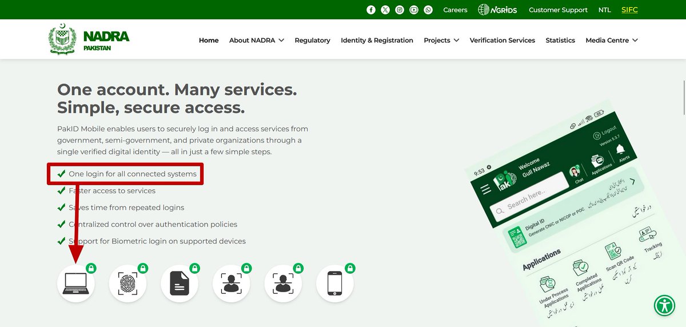Screen dimensions: 686x327
Task: Click the Instagram icon in top bar
Action: (x=400, y=10)
